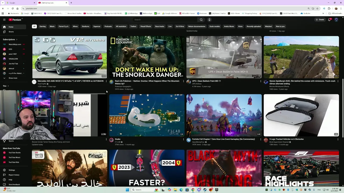344x193 pixels.
Task: Open Lego Tracked Vehicles thumbnail
Action: (x=301, y=115)
